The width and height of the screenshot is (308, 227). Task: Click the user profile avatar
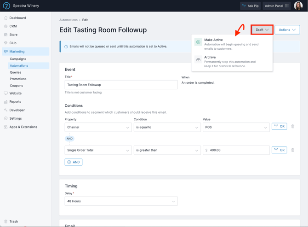298,6
